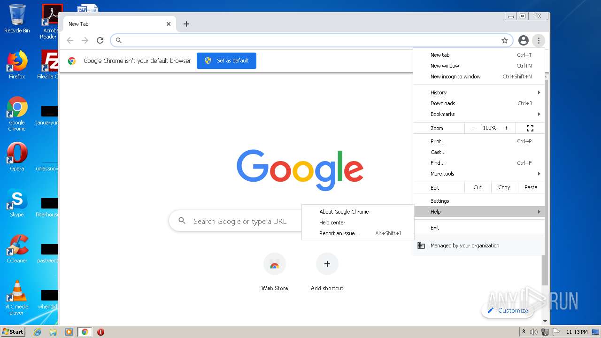The image size is (601, 338).
Task: Open Help center item
Action: [x=358, y=223]
